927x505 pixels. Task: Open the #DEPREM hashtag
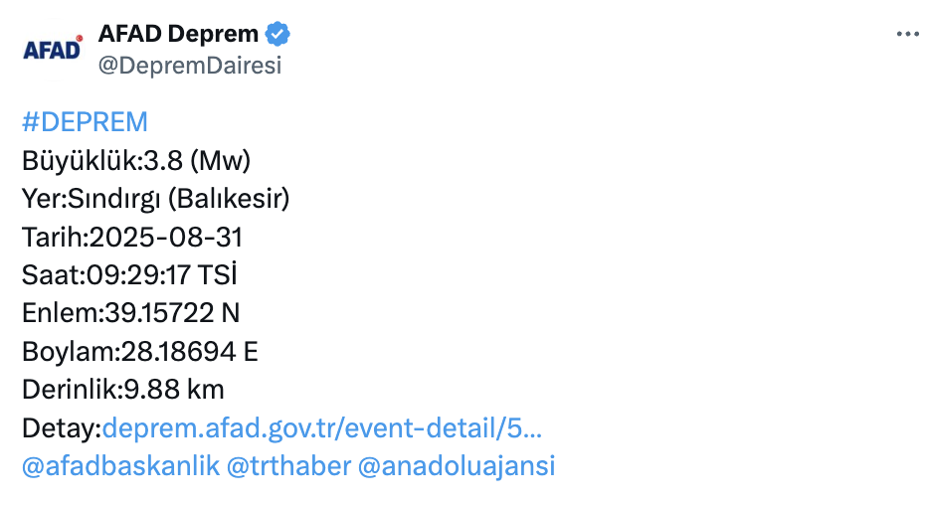[x=85, y=122]
